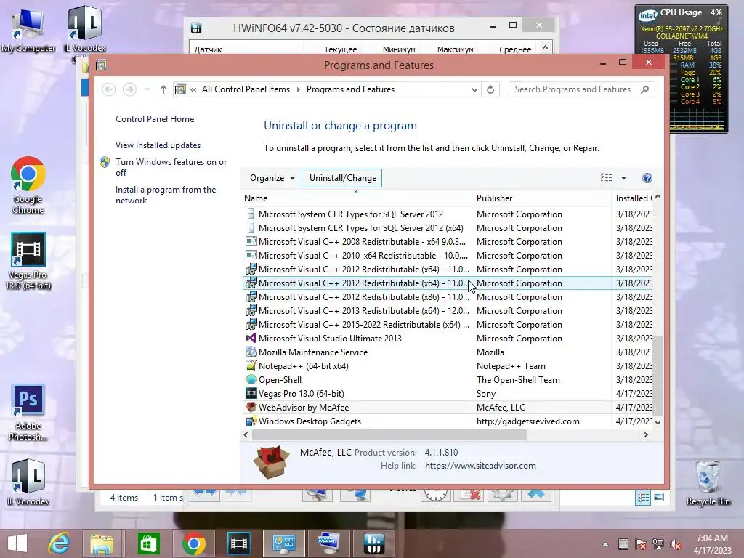
Task: Click the Visual Studio Ultimate 2013 icon
Action: [x=251, y=339]
